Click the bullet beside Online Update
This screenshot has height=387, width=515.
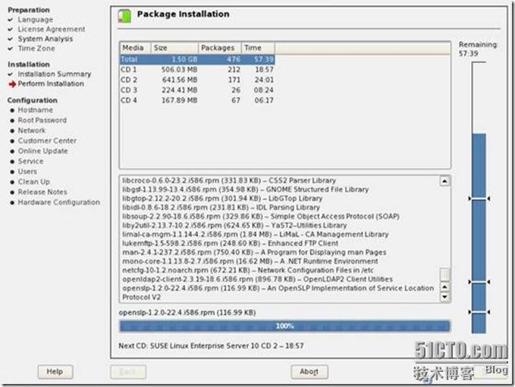[12, 152]
